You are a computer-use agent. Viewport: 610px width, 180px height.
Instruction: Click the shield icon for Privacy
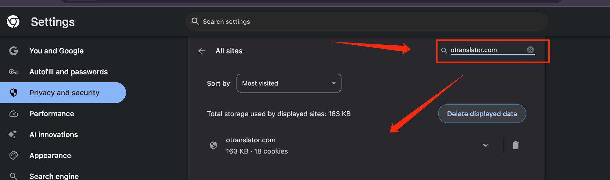13,93
